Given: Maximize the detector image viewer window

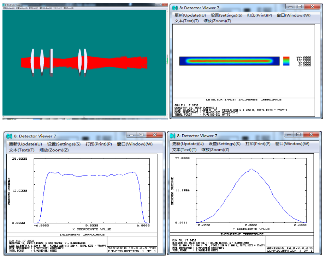Looking at the screenshot, I should 300,7.
